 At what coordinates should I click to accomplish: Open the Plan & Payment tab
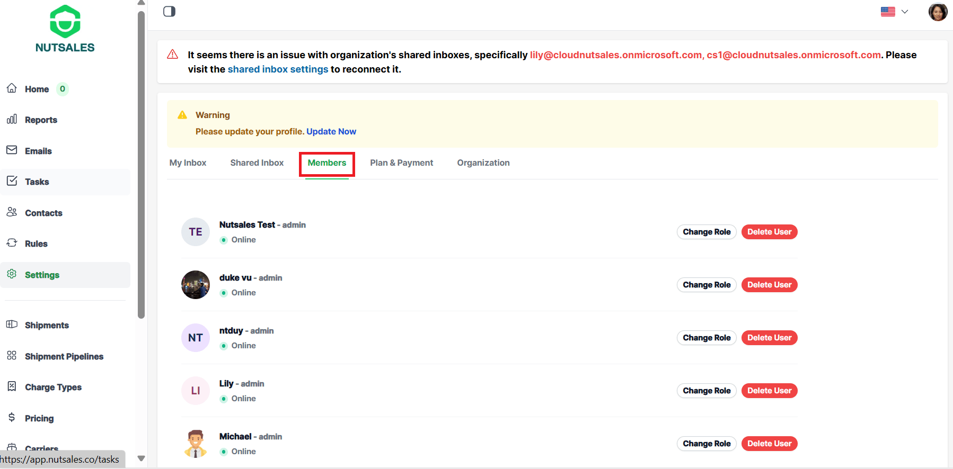coord(402,163)
